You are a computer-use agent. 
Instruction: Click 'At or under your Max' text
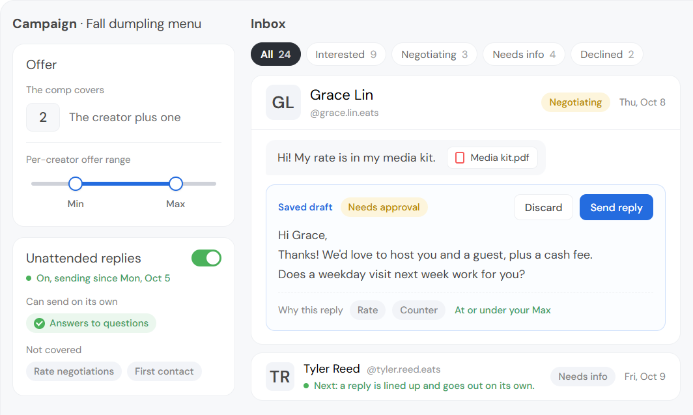click(x=503, y=310)
